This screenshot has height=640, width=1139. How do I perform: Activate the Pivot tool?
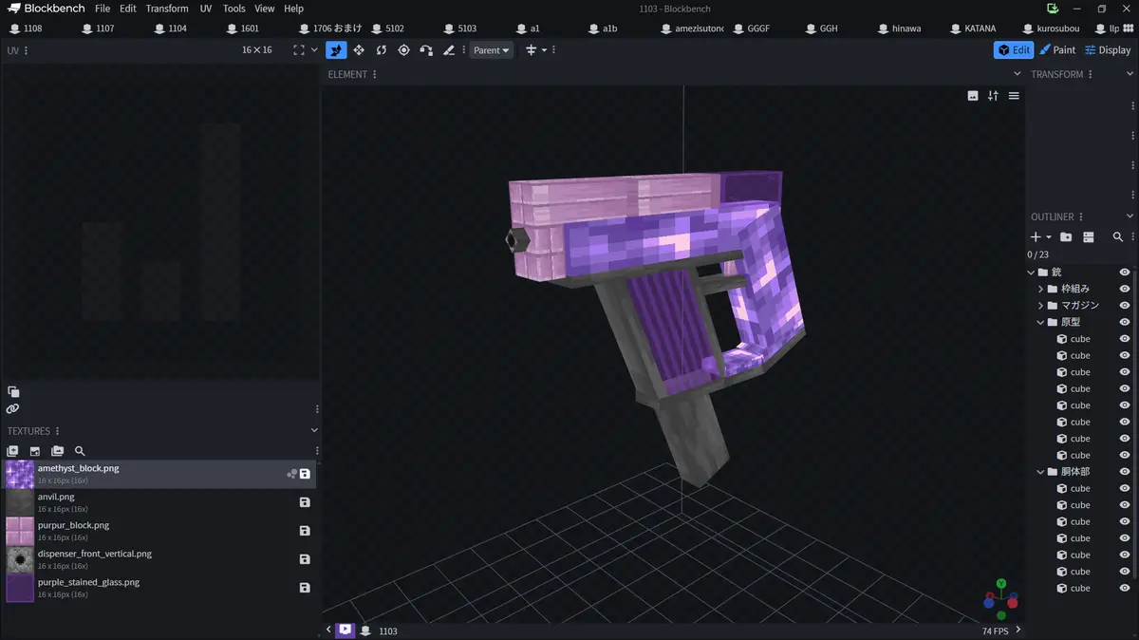click(x=403, y=50)
